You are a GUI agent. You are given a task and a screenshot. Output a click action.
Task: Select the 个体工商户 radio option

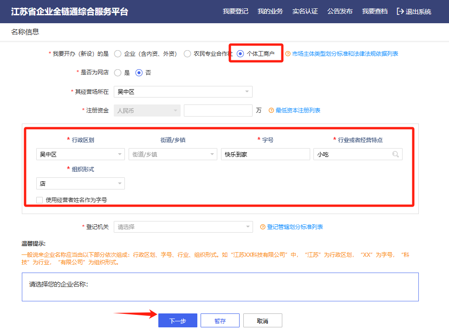(x=240, y=53)
